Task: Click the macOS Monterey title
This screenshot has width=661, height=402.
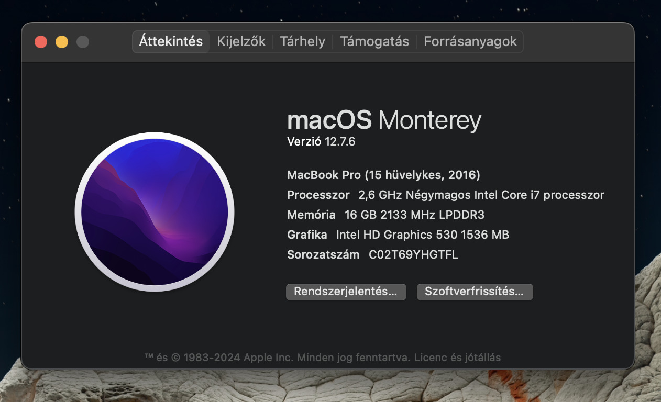Action: (x=384, y=121)
